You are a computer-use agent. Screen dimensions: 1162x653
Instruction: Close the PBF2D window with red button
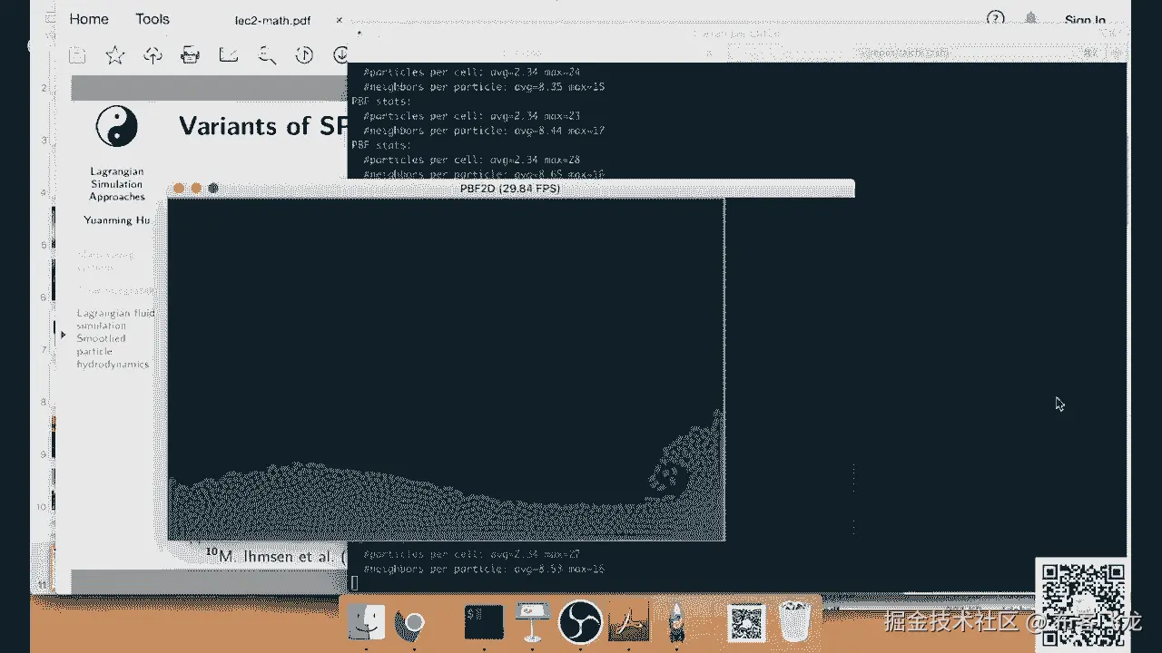click(x=179, y=189)
